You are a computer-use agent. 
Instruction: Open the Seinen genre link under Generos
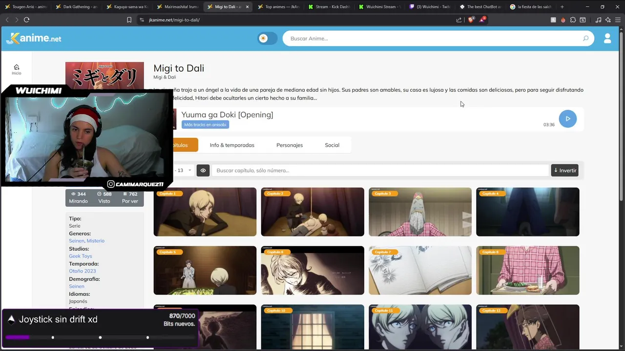point(76,241)
